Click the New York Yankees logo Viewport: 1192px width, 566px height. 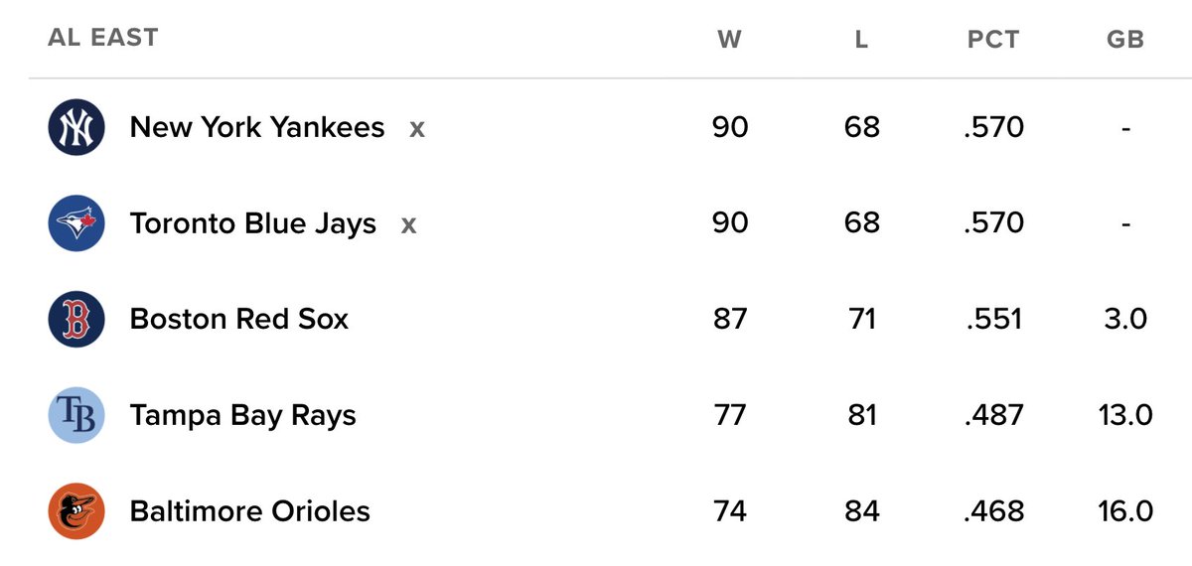pos(76,128)
